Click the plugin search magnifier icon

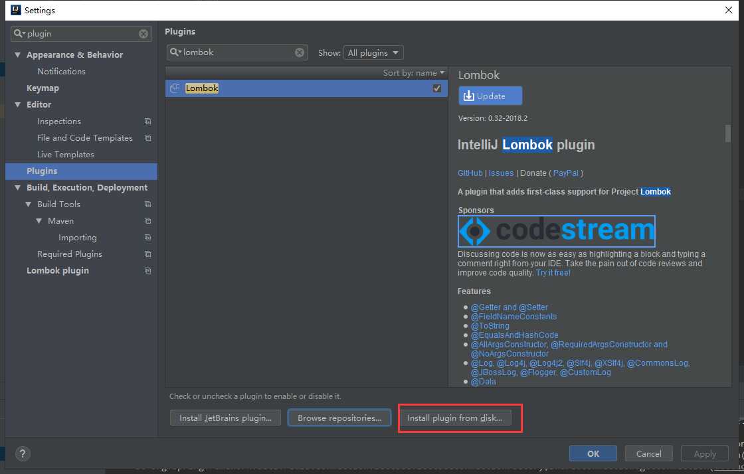click(175, 52)
